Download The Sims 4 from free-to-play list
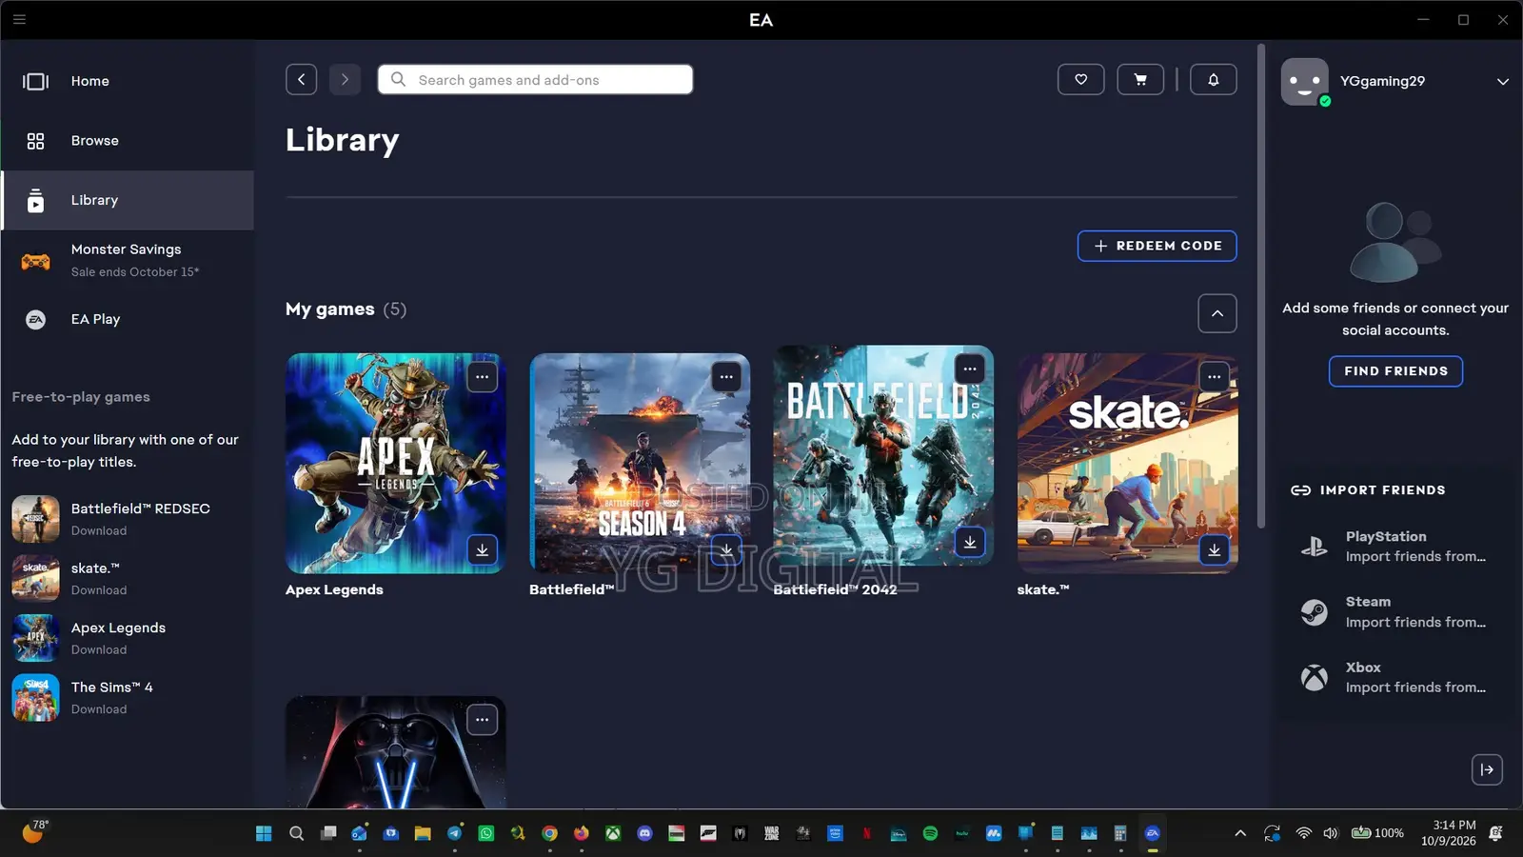The image size is (1523, 857). pyautogui.click(x=128, y=698)
